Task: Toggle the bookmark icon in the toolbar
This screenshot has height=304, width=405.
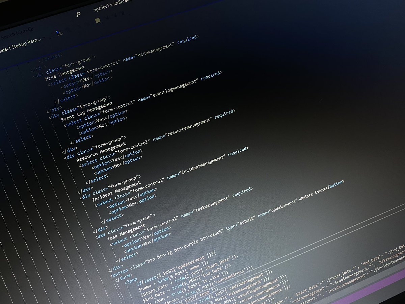Action: click(98, 21)
